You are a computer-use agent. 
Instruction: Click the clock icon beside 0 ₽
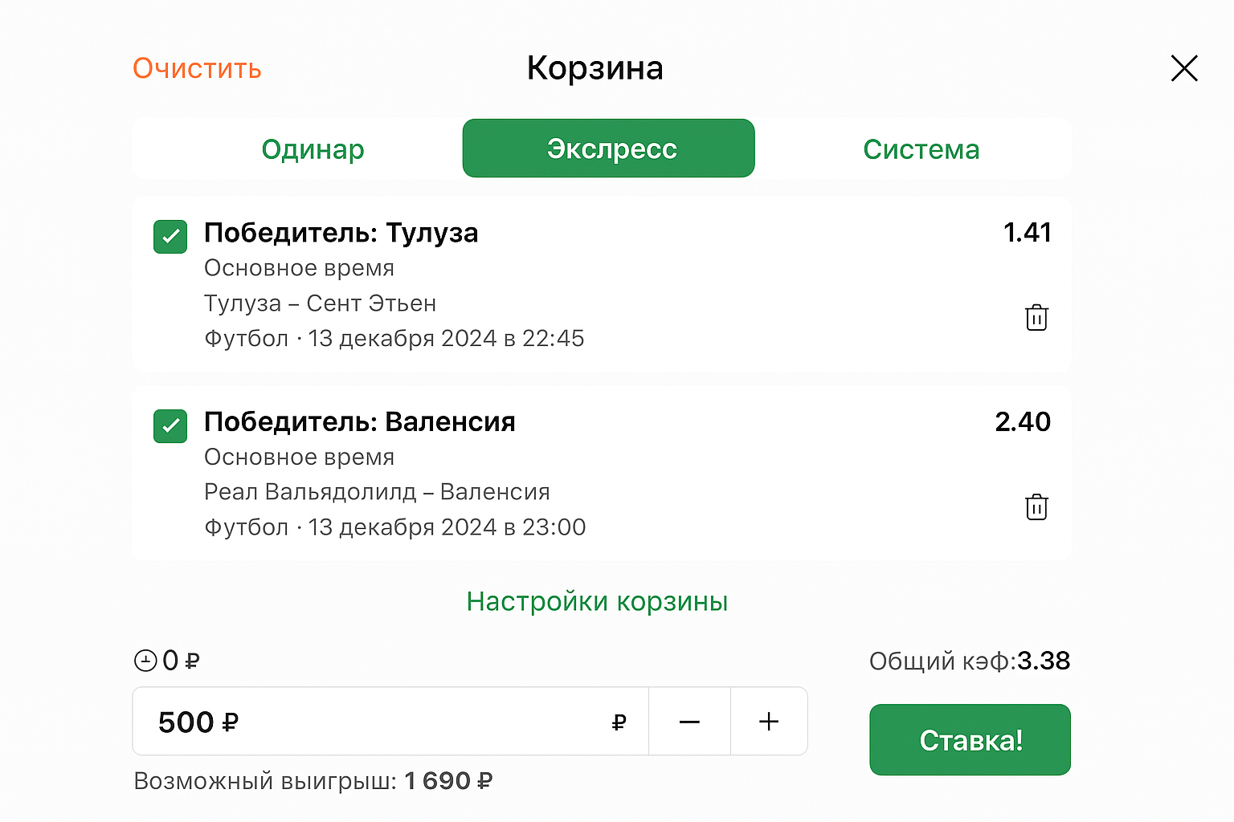[145, 661]
